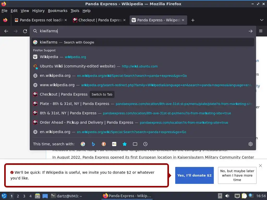Search this time with eBay icon

pos(114,144)
